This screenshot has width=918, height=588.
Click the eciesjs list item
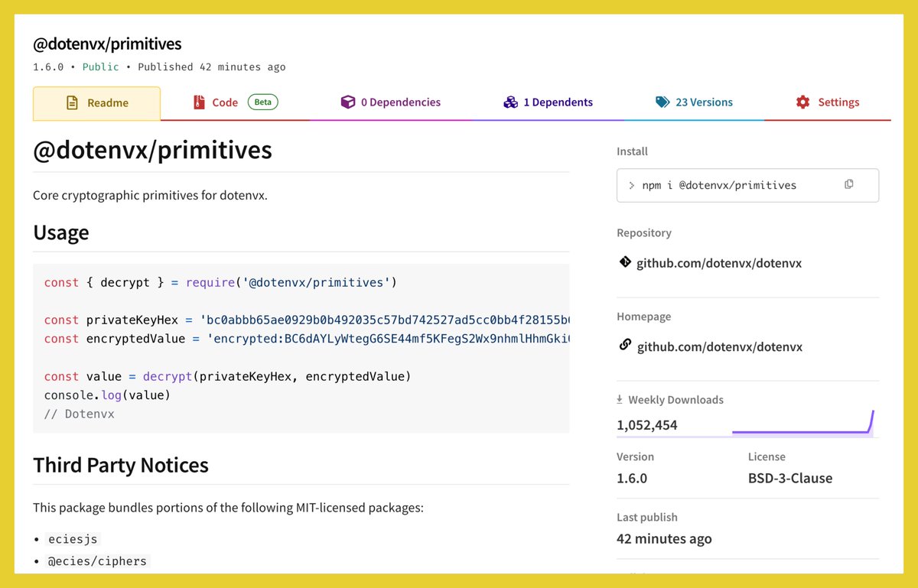[73, 539]
